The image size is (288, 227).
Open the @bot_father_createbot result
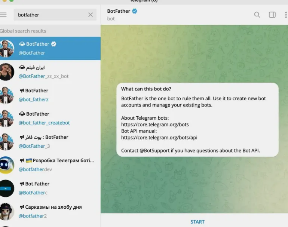click(50, 118)
